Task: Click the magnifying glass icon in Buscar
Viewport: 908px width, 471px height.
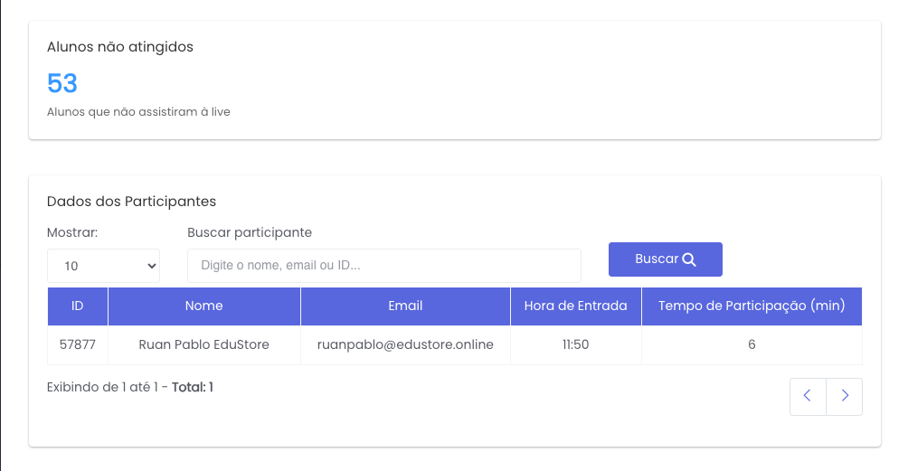Action: coord(689,259)
